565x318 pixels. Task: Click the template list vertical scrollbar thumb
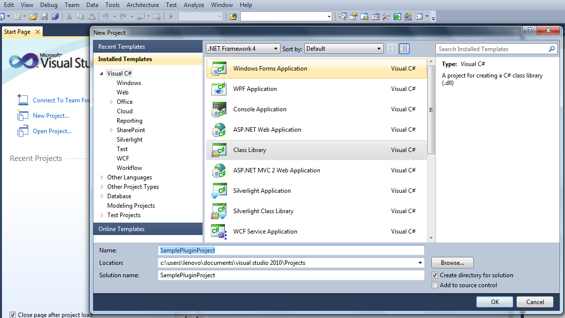pyautogui.click(x=431, y=110)
